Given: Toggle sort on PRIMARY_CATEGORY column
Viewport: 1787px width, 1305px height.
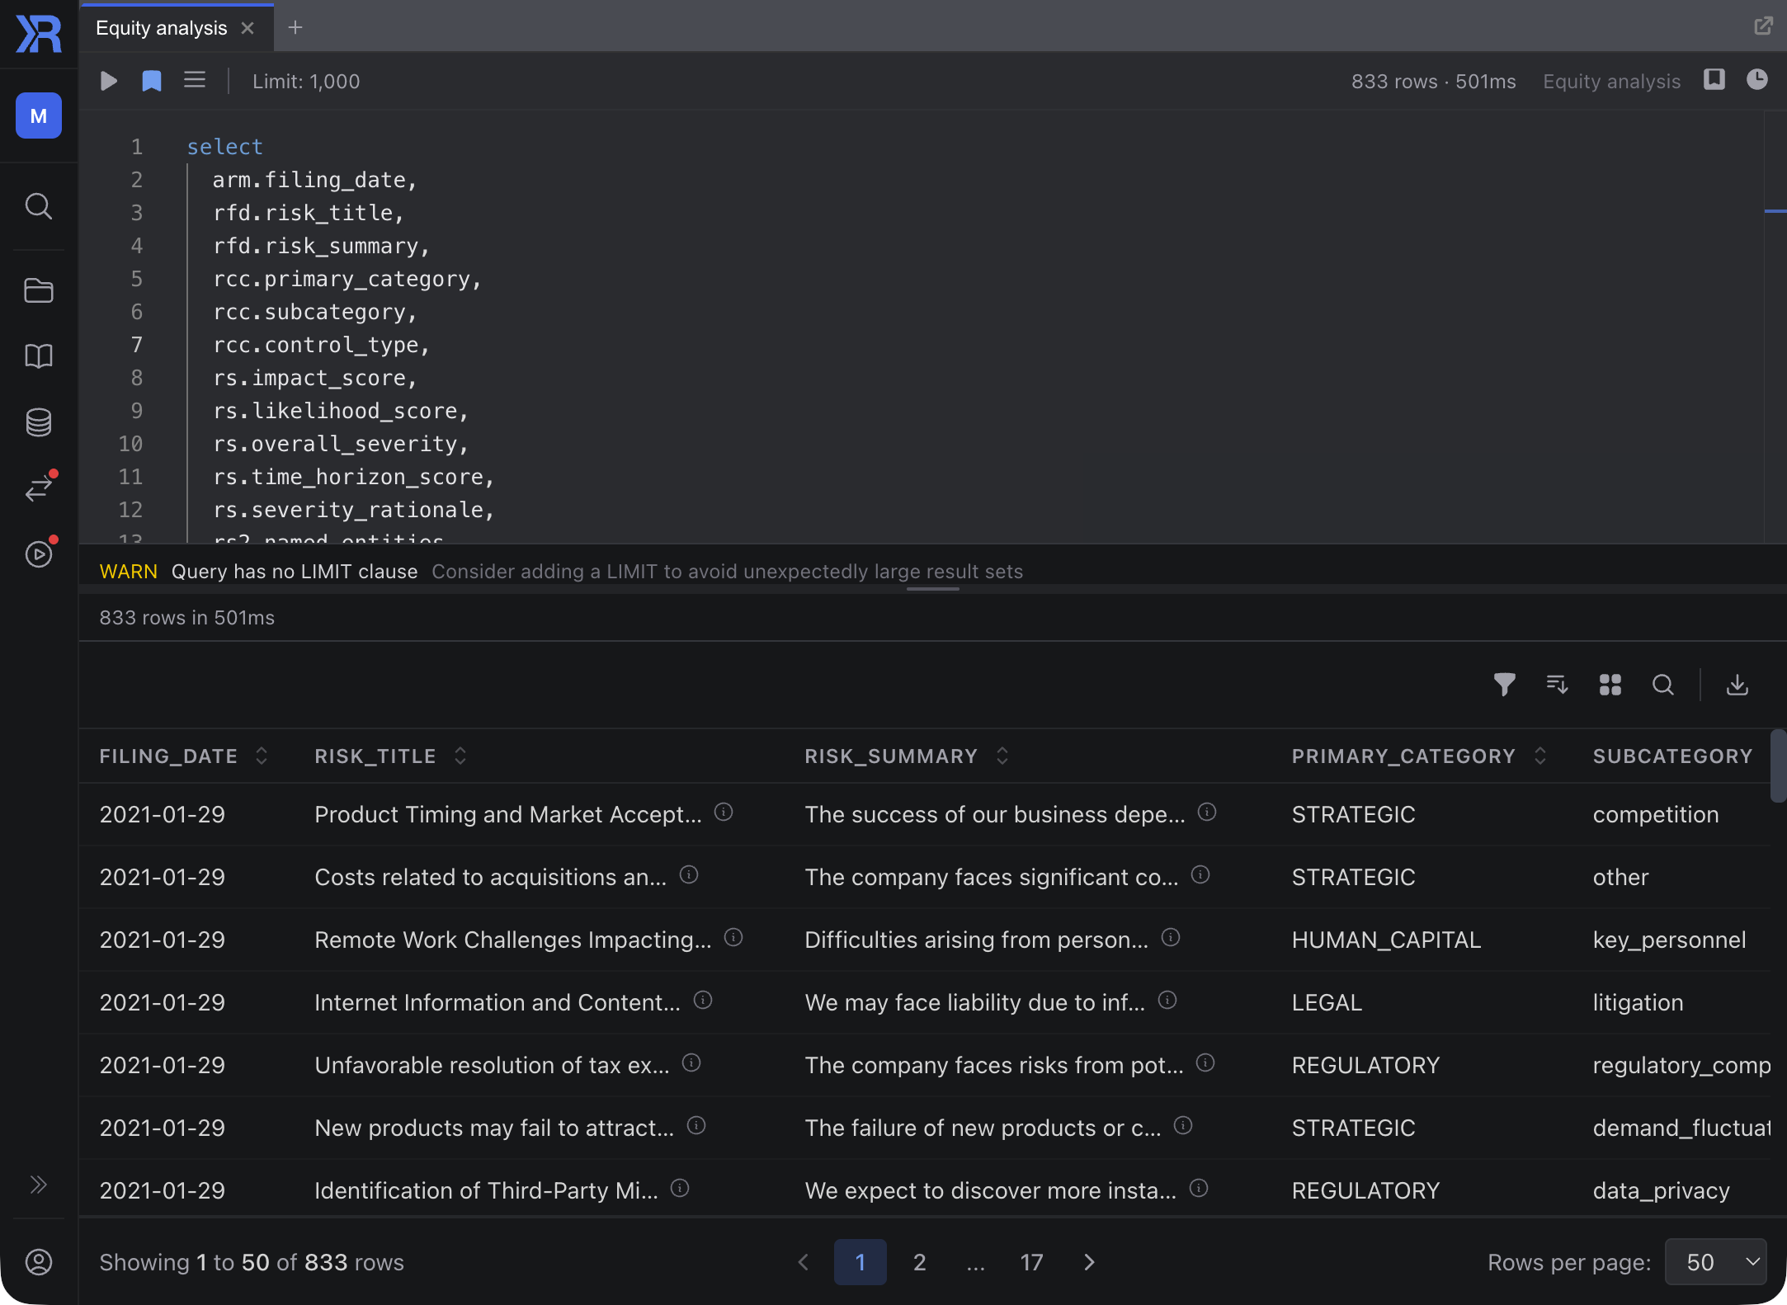Looking at the screenshot, I should tap(1539, 755).
